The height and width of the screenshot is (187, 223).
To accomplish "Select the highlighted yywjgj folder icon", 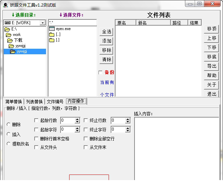I will click(x=13, y=52).
